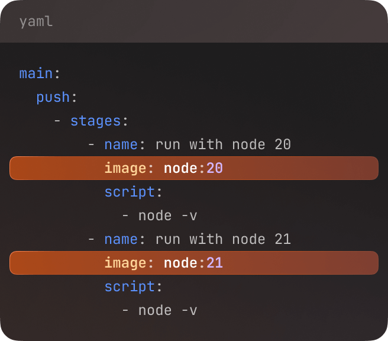388x341 pixels.
Task: Click the first "node -v" command
Action: (x=167, y=215)
